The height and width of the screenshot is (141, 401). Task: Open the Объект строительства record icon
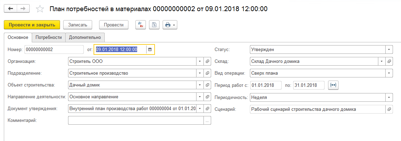point(207,85)
